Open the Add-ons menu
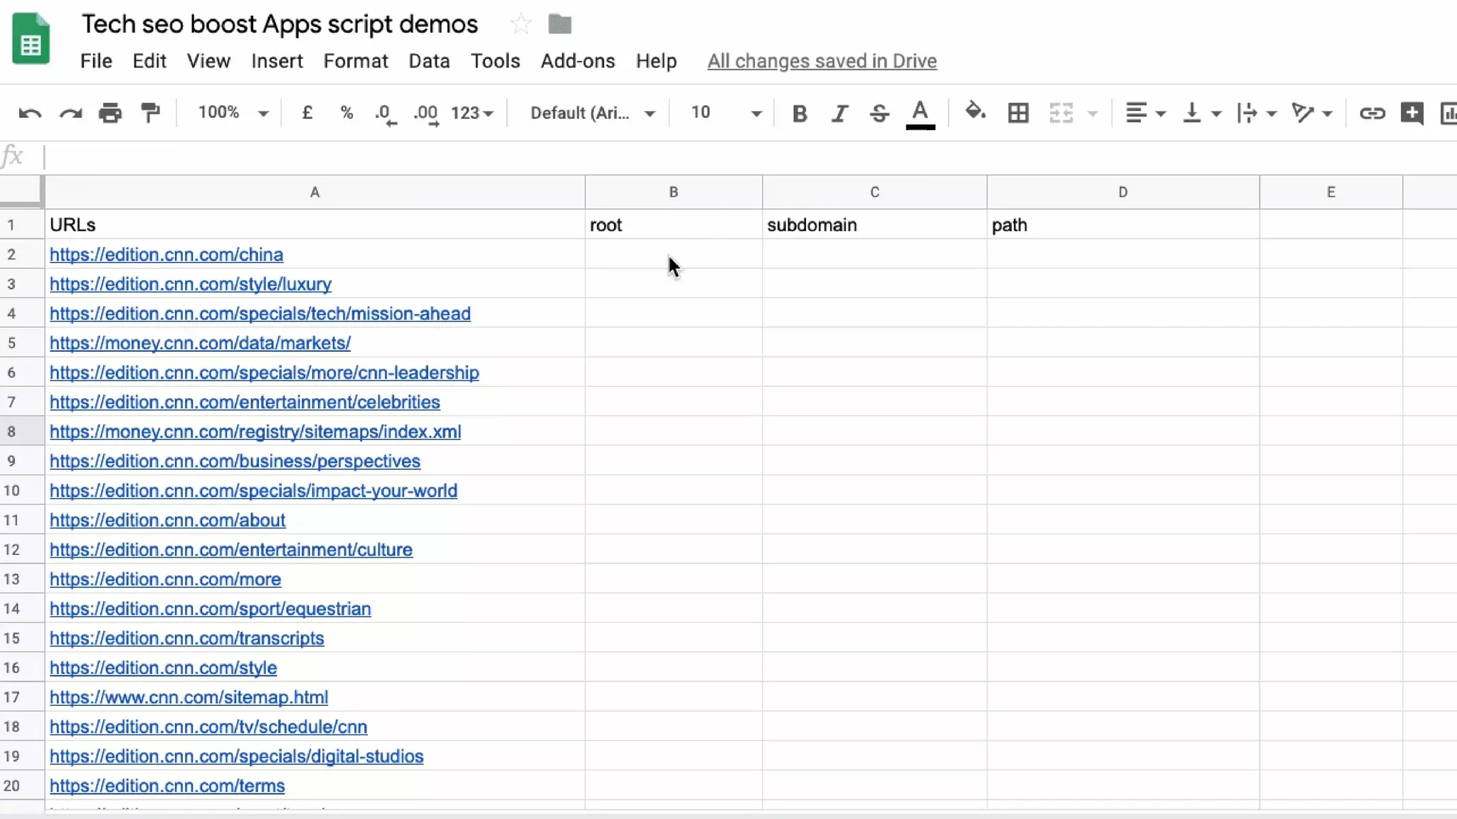This screenshot has width=1457, height=819. click(x=577, y=61)
